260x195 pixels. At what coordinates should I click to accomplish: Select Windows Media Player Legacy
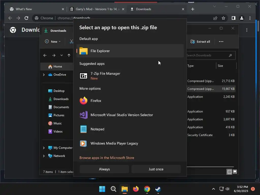130,143
